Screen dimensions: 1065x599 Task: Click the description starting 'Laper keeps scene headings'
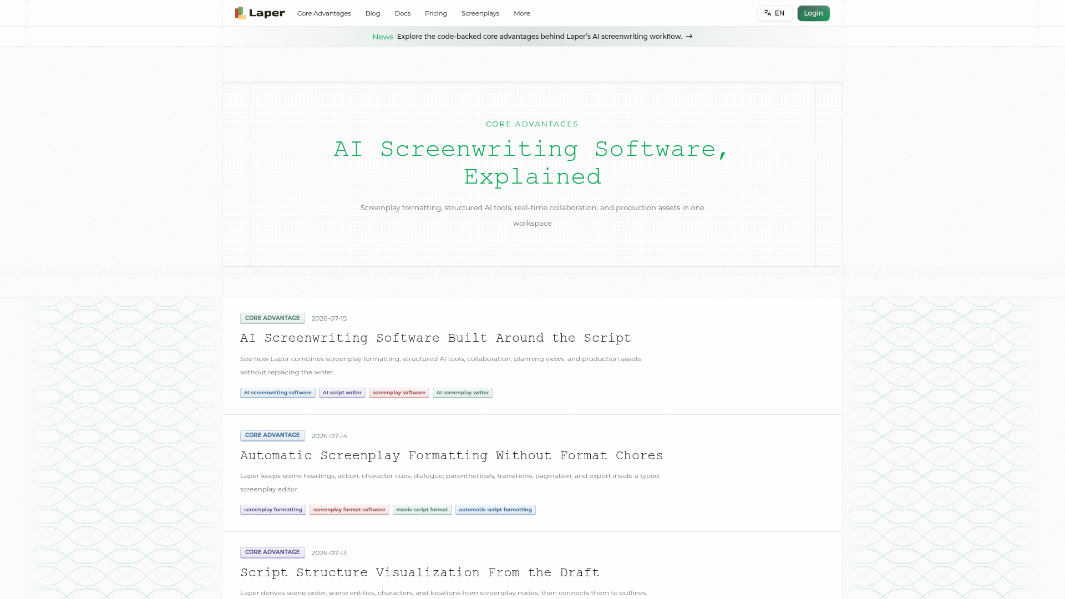point(449,483)
